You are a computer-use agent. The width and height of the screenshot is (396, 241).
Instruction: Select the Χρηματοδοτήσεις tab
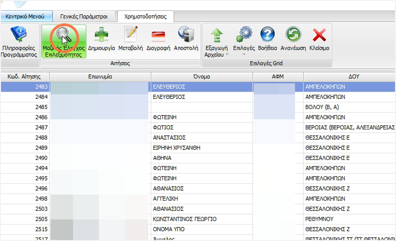click(x=146, y=16)
